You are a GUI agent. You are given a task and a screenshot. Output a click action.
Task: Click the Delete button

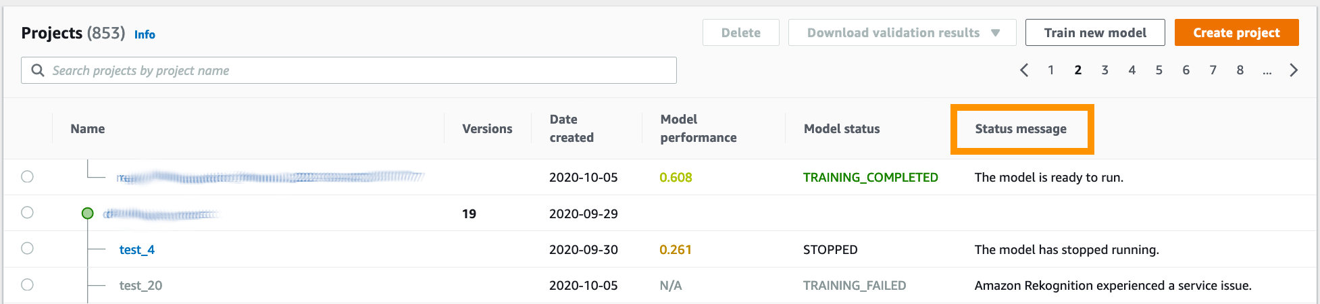(740, 32)
